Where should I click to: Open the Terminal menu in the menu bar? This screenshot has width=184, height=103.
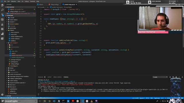32,1
